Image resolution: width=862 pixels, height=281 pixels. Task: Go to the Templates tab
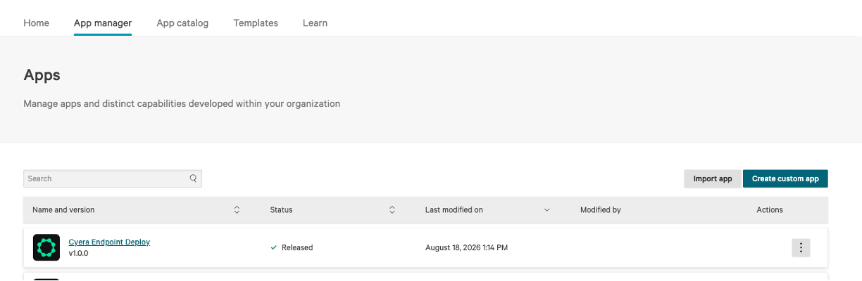tap(256, 23)
